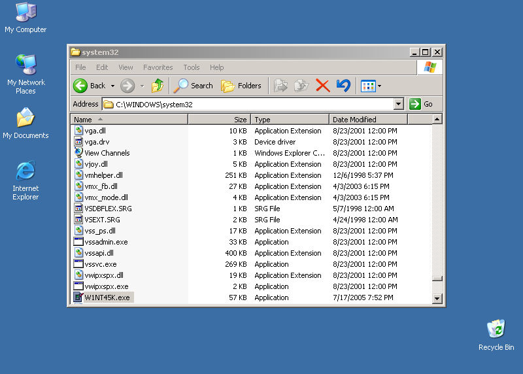Select the vga.drv file icon
Image resolution: width=523 pixels, height=374 pixels.
[78, 141]
